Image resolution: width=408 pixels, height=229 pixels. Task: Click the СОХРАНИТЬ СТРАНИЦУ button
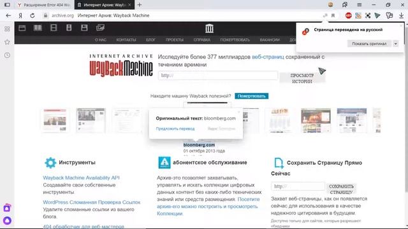341,190
